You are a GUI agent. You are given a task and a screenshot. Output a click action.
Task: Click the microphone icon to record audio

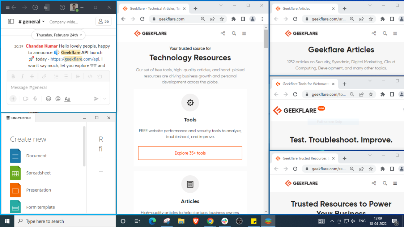point(35,99)
